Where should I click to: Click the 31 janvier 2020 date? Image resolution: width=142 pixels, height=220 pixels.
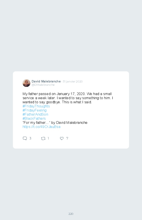(73, 82)
